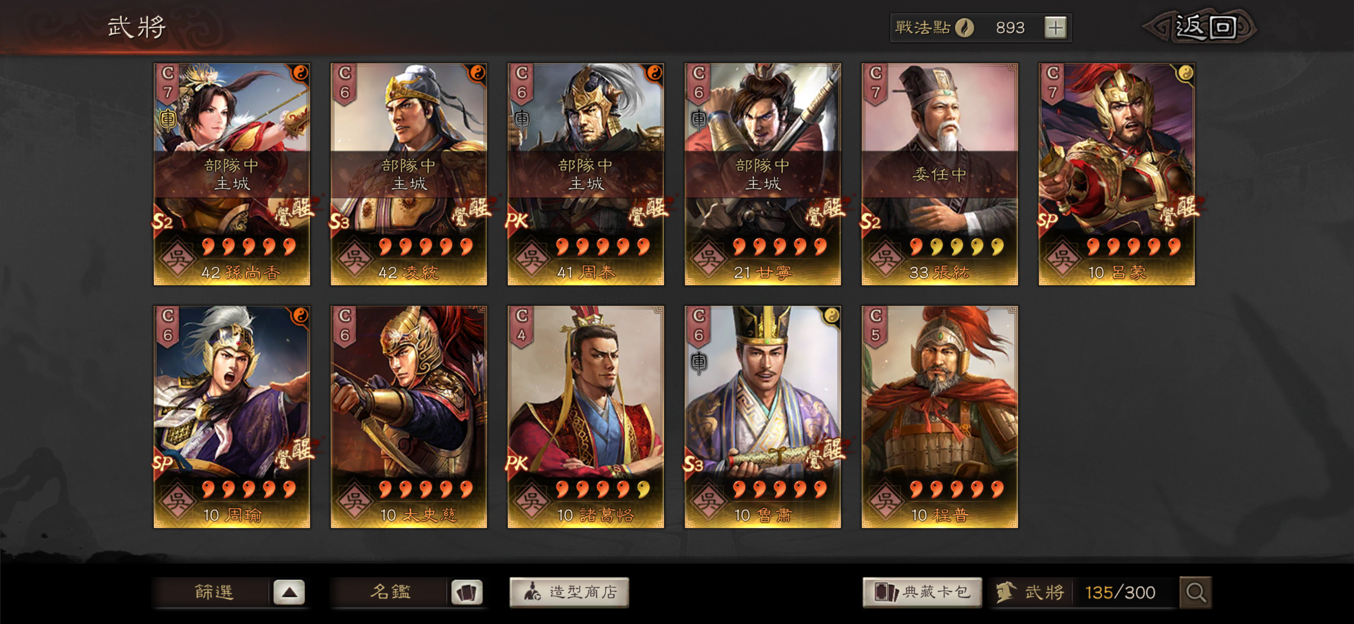Tap the yin-yang badge on 孫尚香 card
The height and width of the screenshot is (624, 1354).
pos(300,73)
